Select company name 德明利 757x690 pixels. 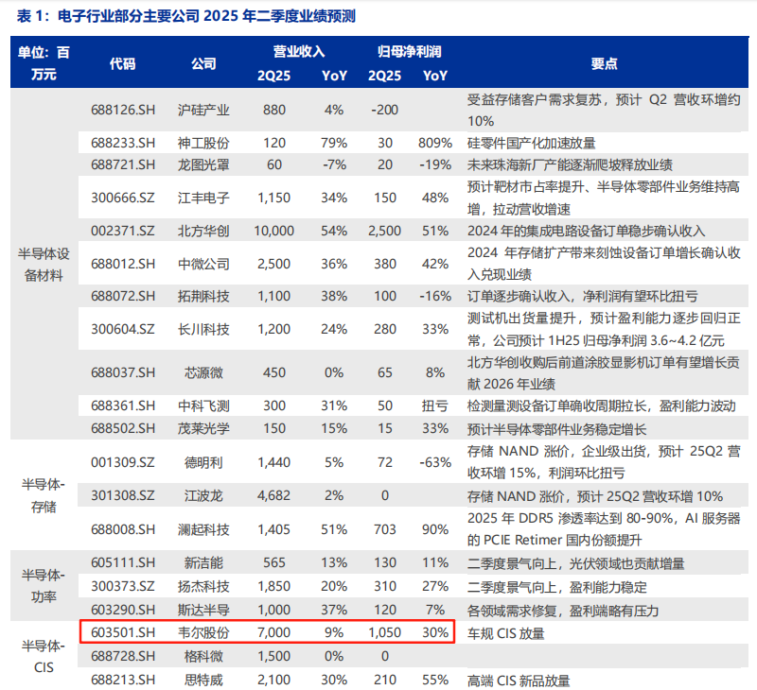click(x=203, y=463)
